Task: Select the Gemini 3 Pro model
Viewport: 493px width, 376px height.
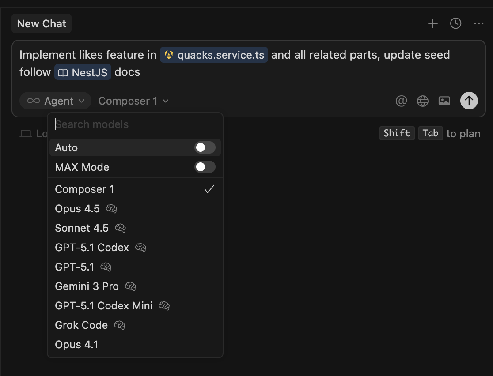Action: [87, 286]
